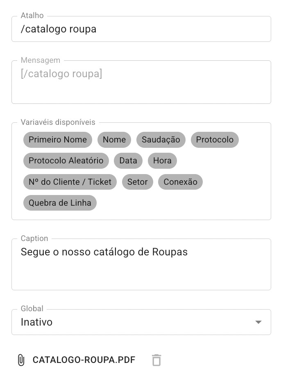
Task: Select the Protocolo Aleatório chip
Action: point(66,161)
